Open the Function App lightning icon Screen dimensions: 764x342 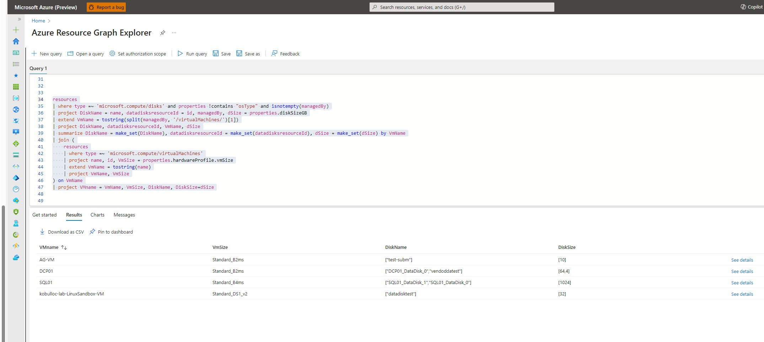[16, 246]
